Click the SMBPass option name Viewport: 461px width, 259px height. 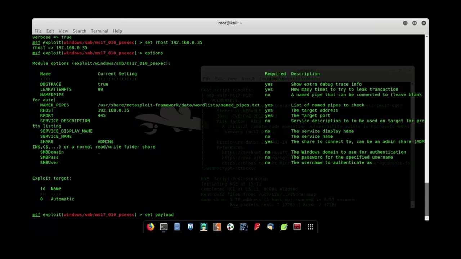point(49,157)
